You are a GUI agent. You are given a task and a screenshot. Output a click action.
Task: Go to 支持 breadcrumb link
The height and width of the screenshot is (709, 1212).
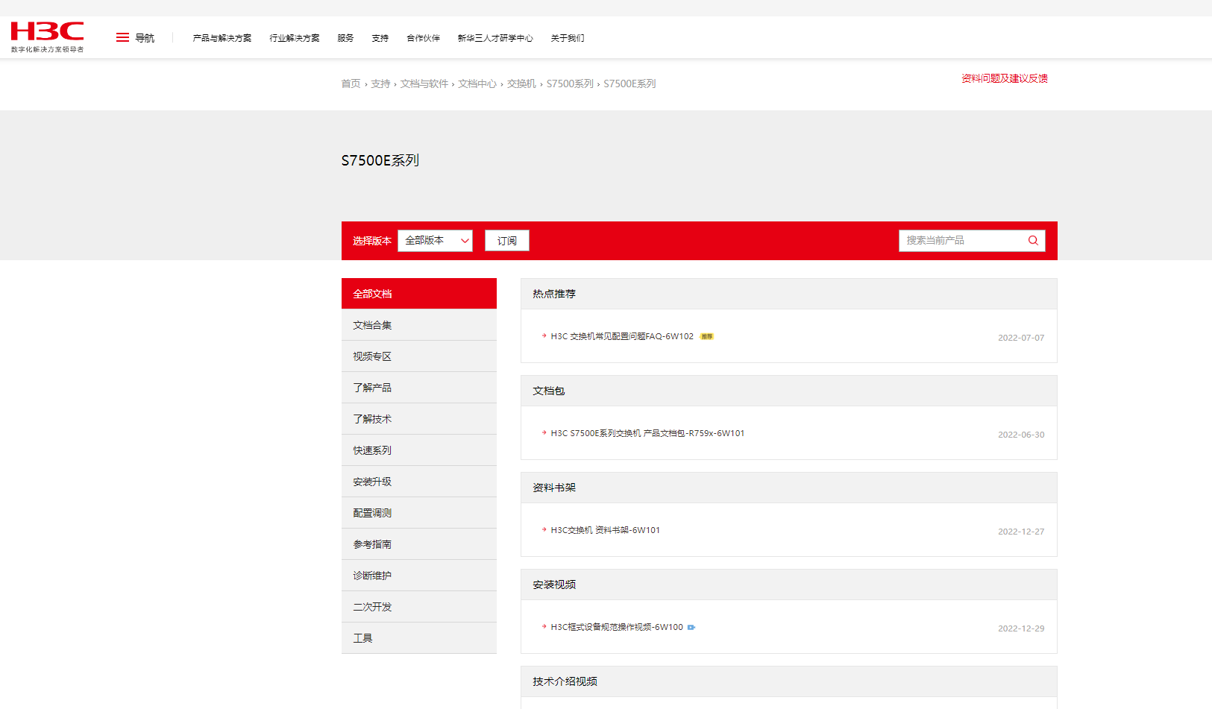[380, 83]
